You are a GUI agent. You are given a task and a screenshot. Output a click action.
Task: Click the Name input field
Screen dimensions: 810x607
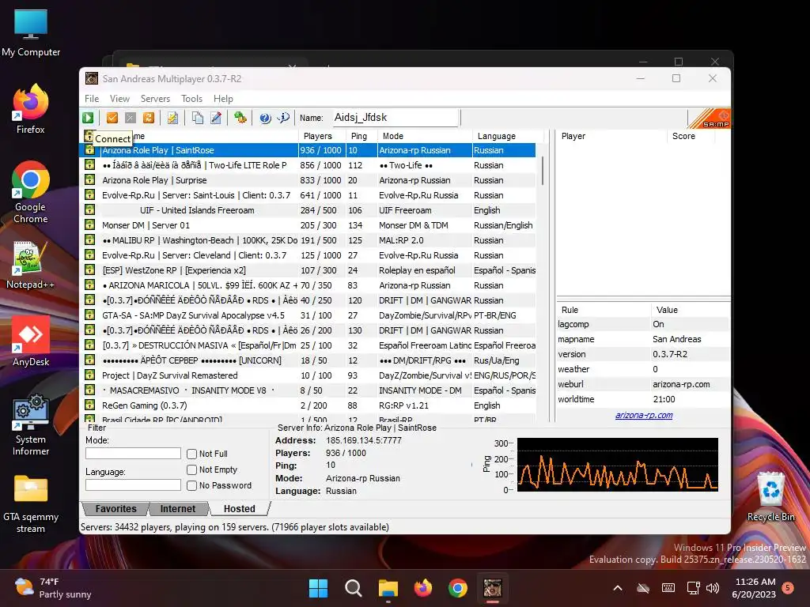pyautogui.click(x=395, y=118)
